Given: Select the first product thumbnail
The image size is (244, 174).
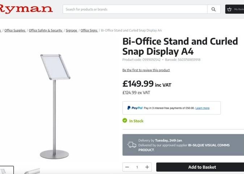Looking at the screenshot, I should point(7,170).
